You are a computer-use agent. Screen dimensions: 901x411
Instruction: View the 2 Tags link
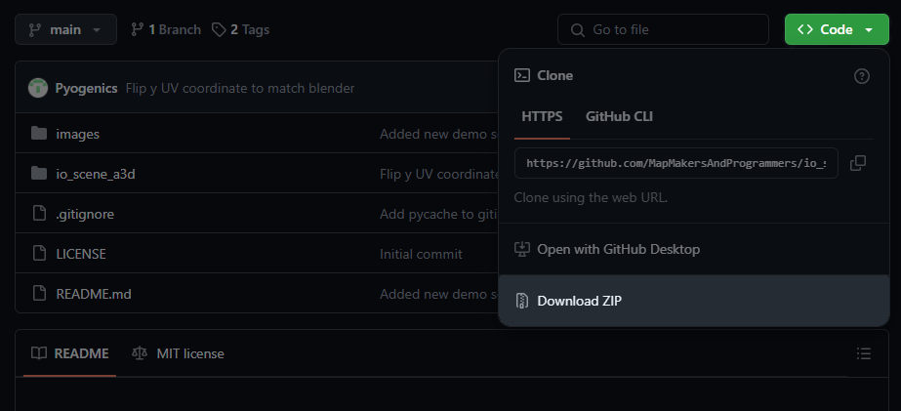coord(240,29)
